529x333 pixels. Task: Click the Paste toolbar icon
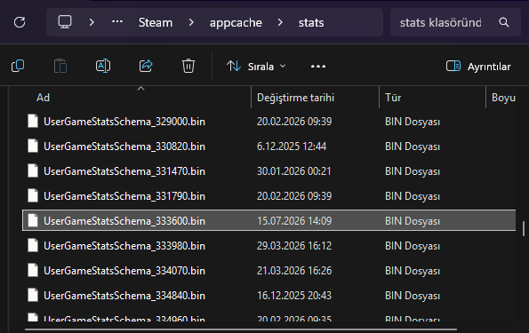click(60, 66)
